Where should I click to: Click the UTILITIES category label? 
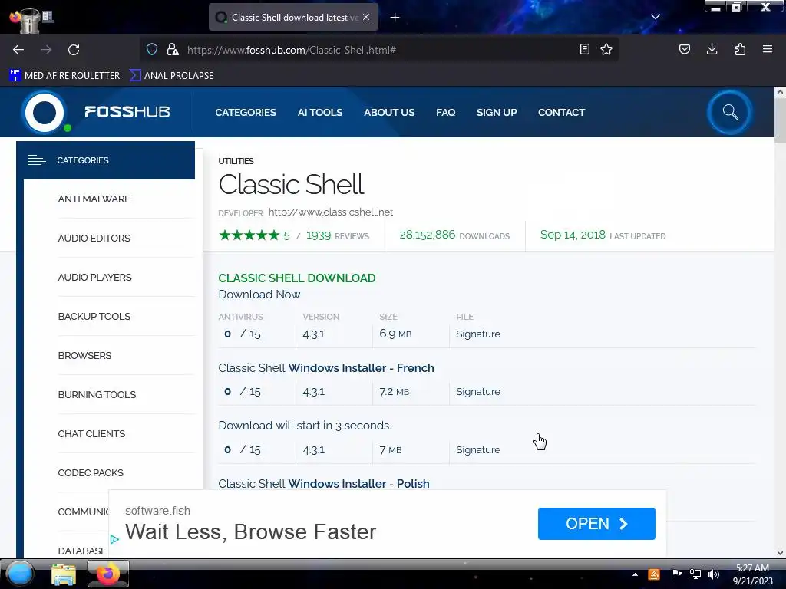pyautogui.click(x=236, y=161)
